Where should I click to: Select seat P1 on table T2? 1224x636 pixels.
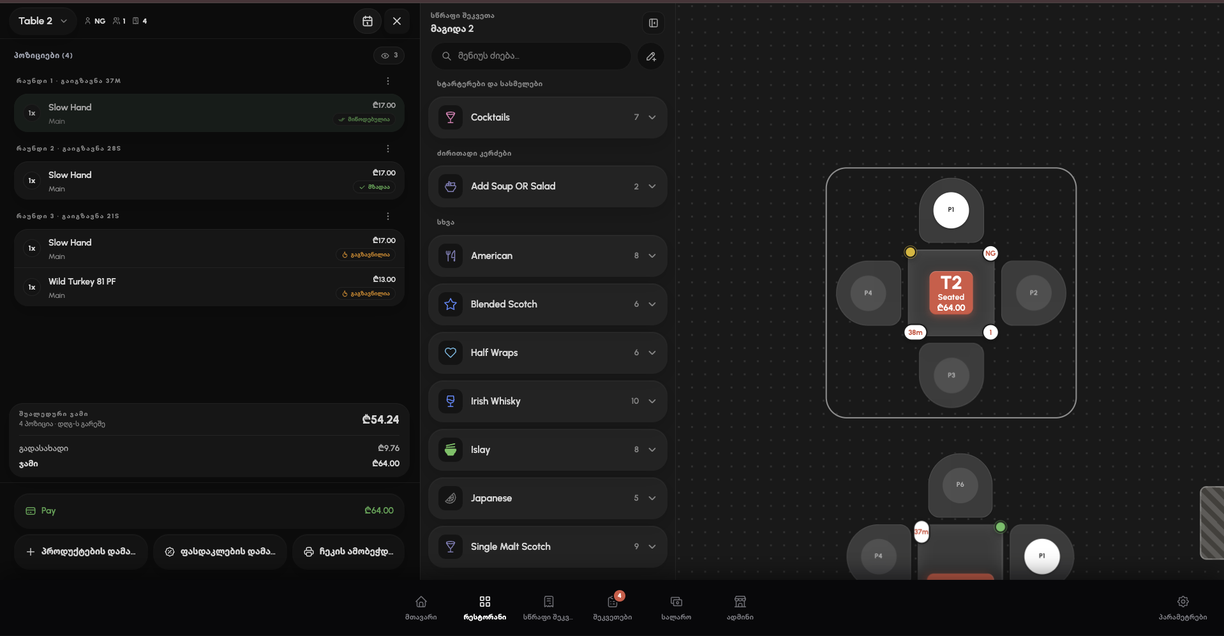pyautogui.click(x=951, y=210)
